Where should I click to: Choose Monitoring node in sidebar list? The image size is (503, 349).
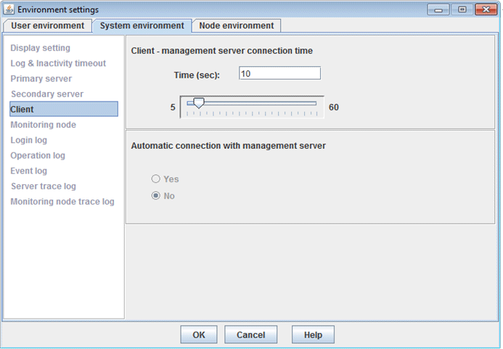coord(44,125)
